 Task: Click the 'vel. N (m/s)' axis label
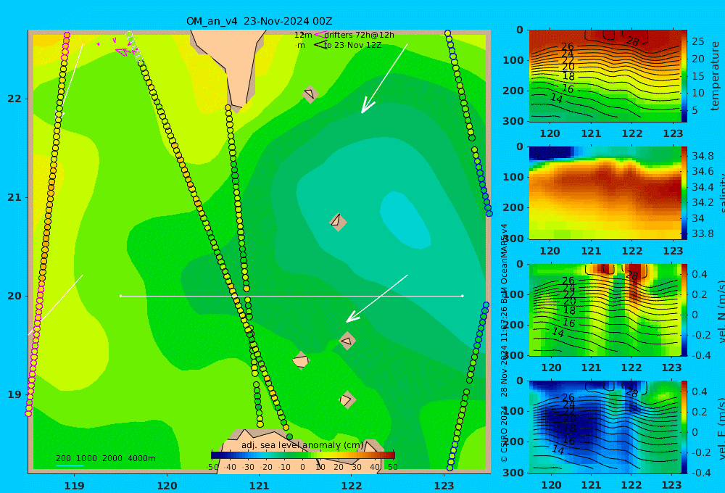[x=721, y=311]
